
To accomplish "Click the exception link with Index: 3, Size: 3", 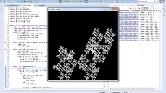I will click(128, 12).
